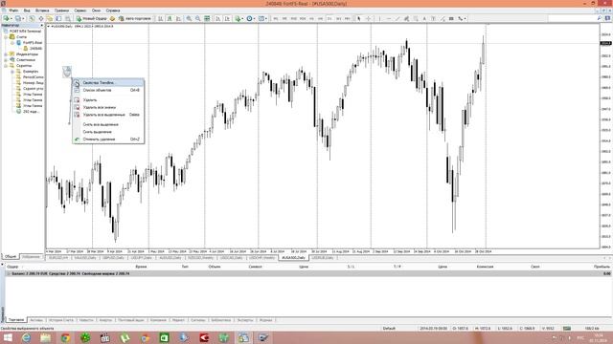The height and width of the screenshot is (344, 613).
Task: Click the Новый Ордер button
Action: (x=92, y=18)
